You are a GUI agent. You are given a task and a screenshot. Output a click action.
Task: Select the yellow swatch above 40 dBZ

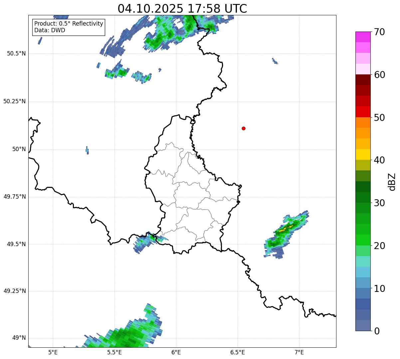[x=363, y=154]
